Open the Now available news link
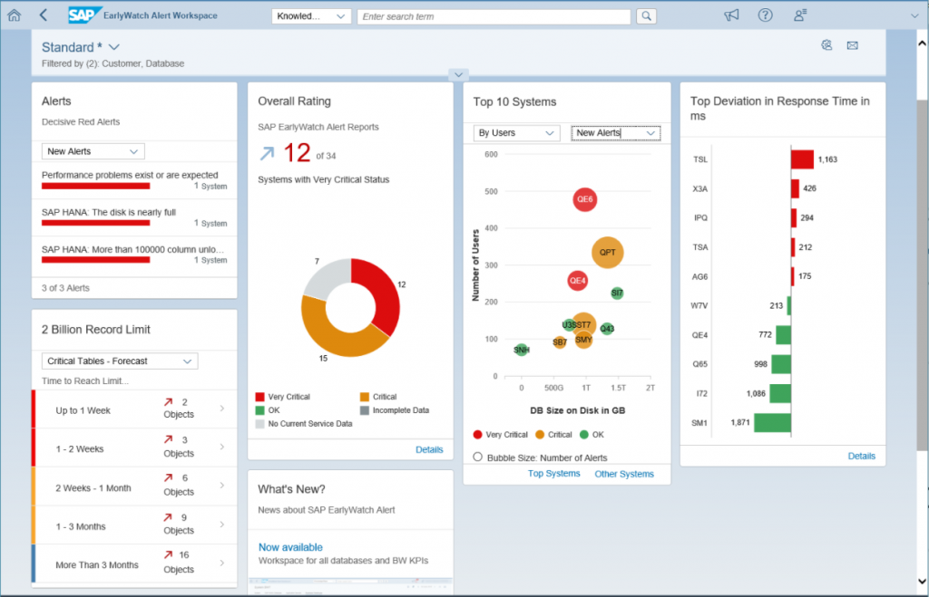929x597 pixels. (x=290, y=547)
